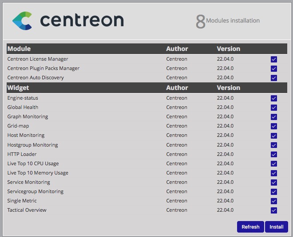
Task: Uncheck the HTTP Loader widget checkbox
Action: 274,155
